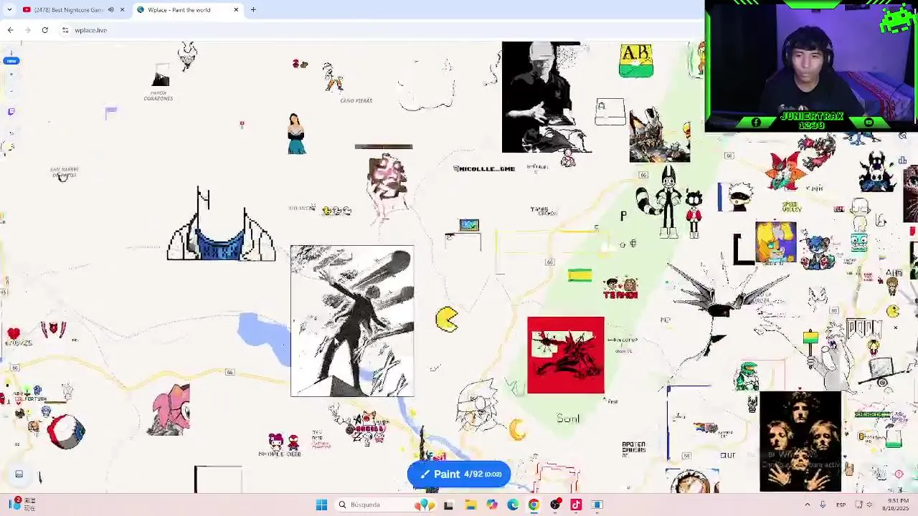918x516 pixels.
Task: Click the TEAMOII text on the map
Action: click(x=620, y=295)
